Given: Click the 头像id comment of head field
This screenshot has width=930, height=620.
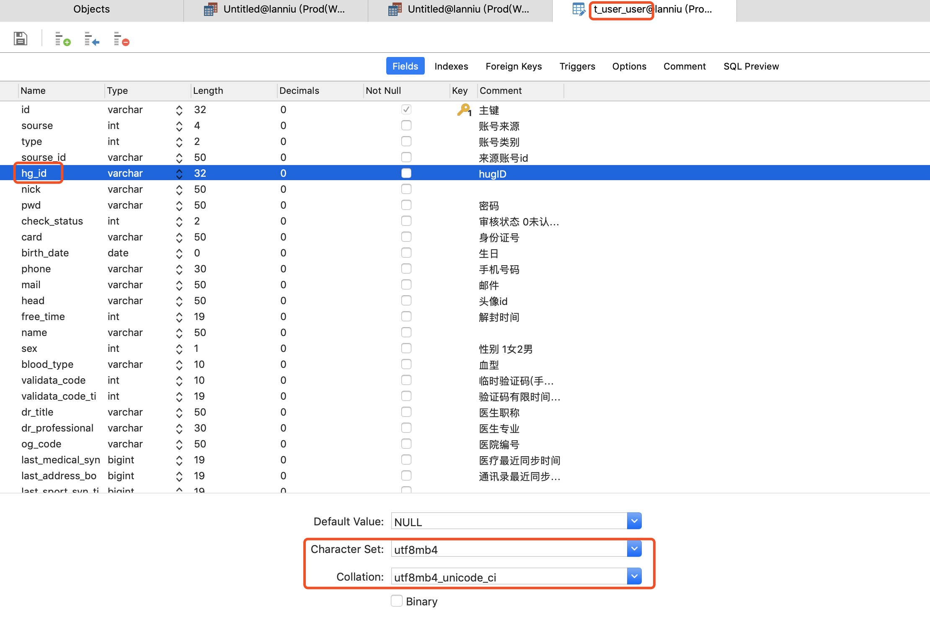Looking at the screenshot, I should 493,301.
